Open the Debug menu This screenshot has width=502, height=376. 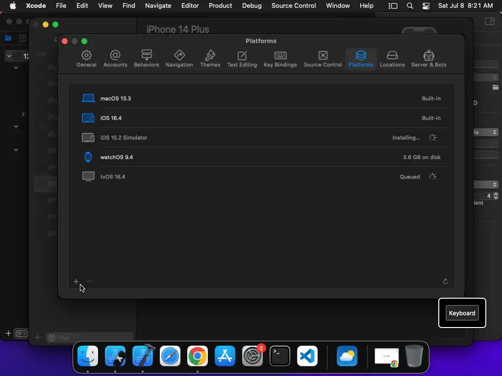(x=251, y=6)
